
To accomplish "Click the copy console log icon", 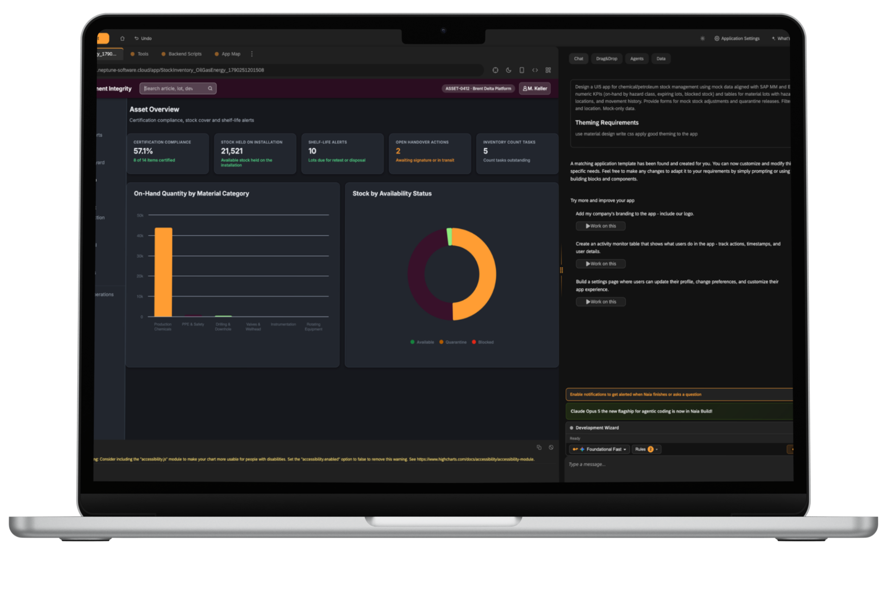I will point(539,447).
